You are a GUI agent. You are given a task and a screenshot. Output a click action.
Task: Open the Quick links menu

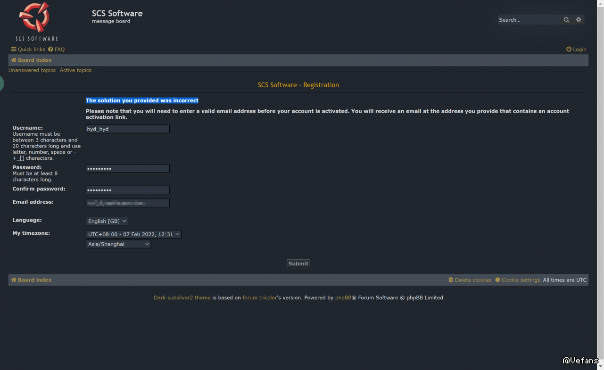click(x=28, y=49)
